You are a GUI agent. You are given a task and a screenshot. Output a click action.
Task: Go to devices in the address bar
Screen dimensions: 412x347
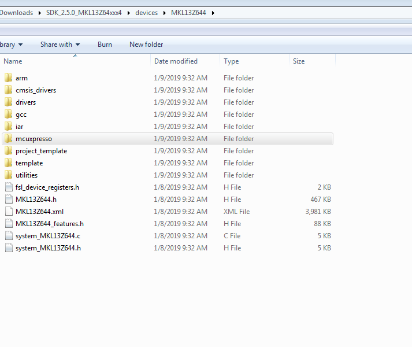click(146, 13)
